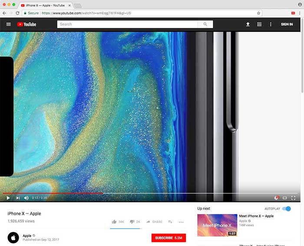Click the red Subscribe button
The width and height of the screenshot is (304, 246).
pos(169,238)
